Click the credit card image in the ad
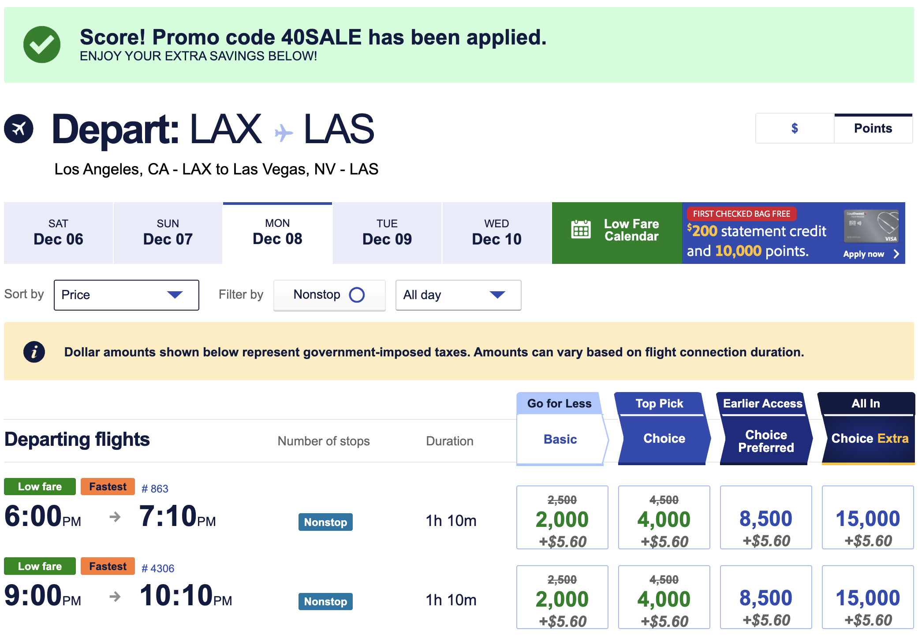 pyautogui.click(x=871, y=226)
